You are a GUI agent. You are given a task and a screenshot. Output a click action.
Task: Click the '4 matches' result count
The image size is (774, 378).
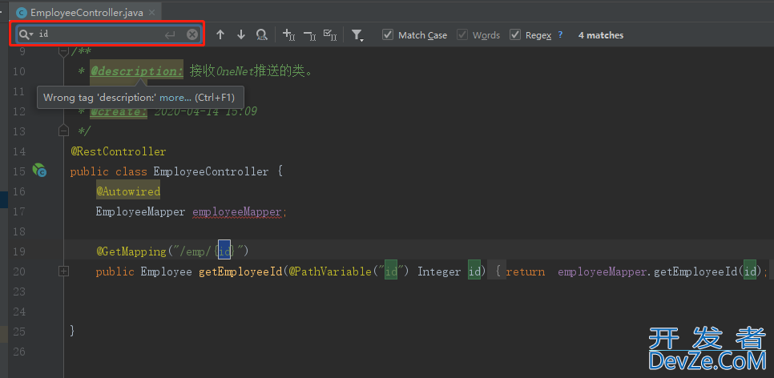click(601, 35)
